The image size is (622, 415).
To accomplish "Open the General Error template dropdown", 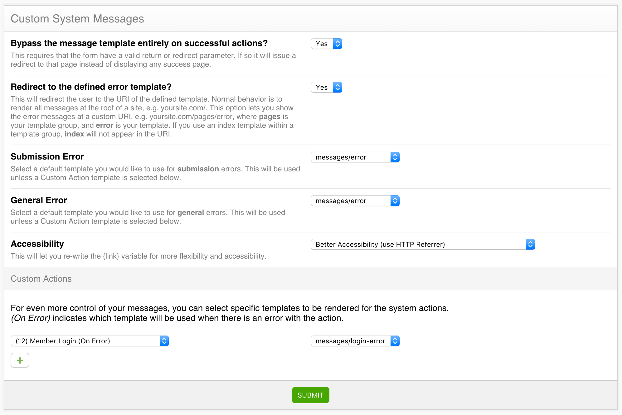I will [x=355, y=201].
